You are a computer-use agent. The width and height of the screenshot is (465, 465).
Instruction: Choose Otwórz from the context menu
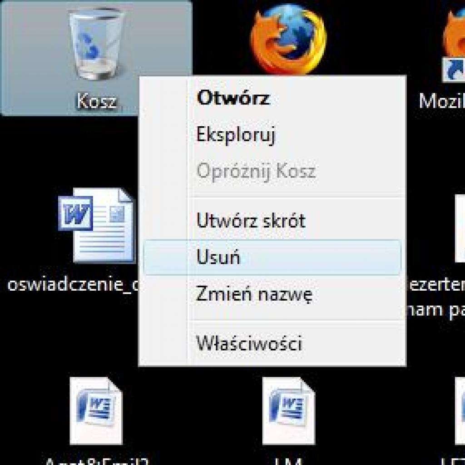pyautogui.click(x=272, y=98)
